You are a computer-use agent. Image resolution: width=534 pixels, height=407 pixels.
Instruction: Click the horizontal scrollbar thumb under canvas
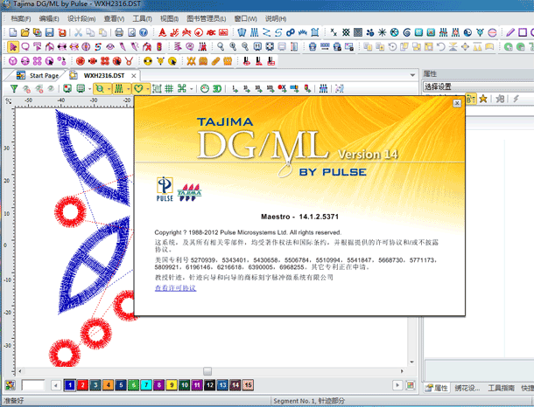pos(207,371)
